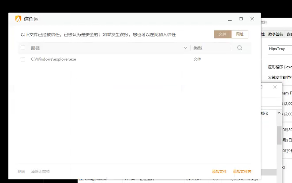Maximize the 信任区 window
Screen dimensions: 292x183
[241, 19]
